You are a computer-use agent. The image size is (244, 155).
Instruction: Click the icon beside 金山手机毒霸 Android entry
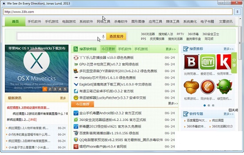[76, 113]
